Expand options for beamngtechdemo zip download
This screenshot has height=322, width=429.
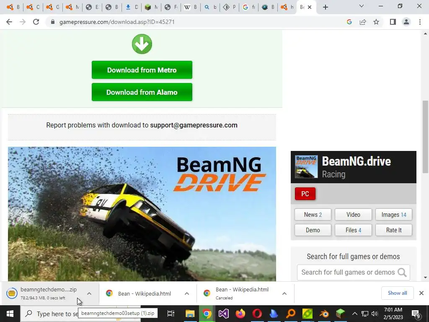coord(89,293)
